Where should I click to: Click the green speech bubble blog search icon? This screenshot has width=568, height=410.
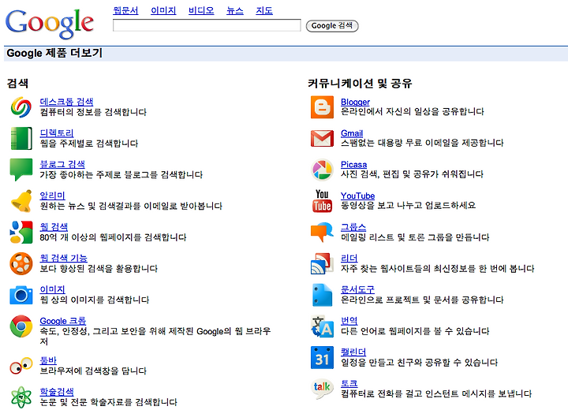21,170
